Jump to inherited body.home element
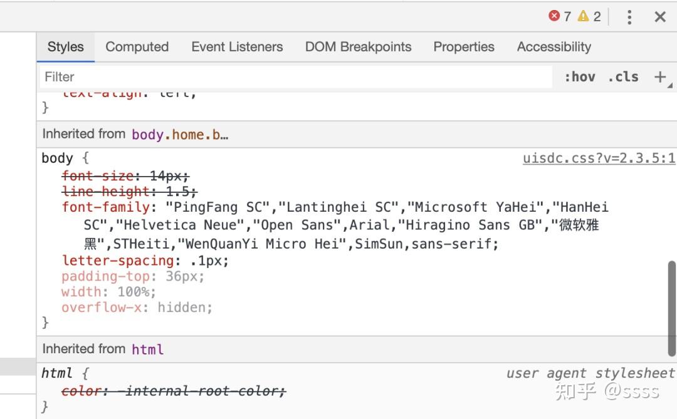 179,135
